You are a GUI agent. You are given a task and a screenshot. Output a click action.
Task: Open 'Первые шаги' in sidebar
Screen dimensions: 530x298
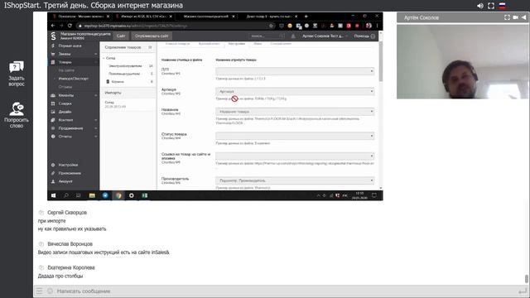70,46
